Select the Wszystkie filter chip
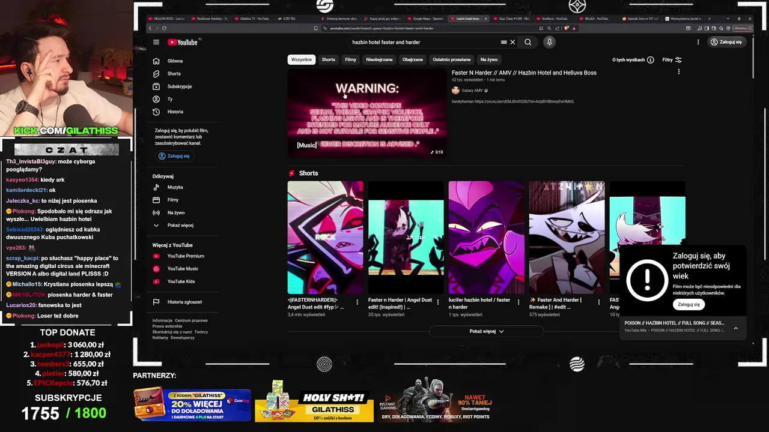The image size is (769, 432). [302, 59]
